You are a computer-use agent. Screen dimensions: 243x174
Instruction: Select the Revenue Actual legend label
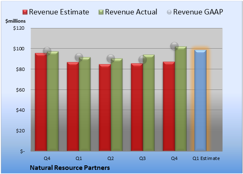click(x=131, y=12)
